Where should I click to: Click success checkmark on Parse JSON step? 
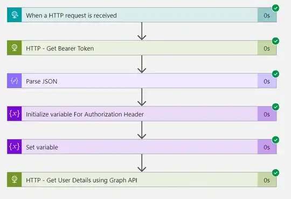[x=275, y=74]
